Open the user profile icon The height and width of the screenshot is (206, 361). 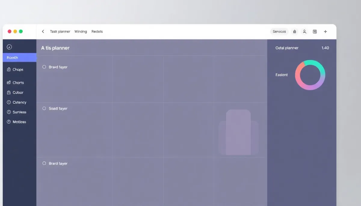[304, 32]
